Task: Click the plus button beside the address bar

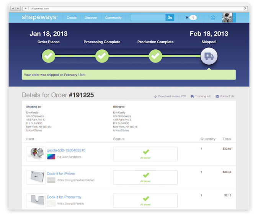Action: pos(26,8)
